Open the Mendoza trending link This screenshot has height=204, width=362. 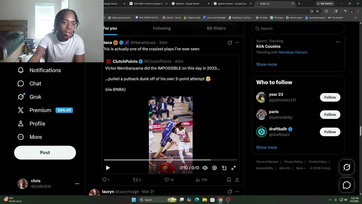point(286,52)
